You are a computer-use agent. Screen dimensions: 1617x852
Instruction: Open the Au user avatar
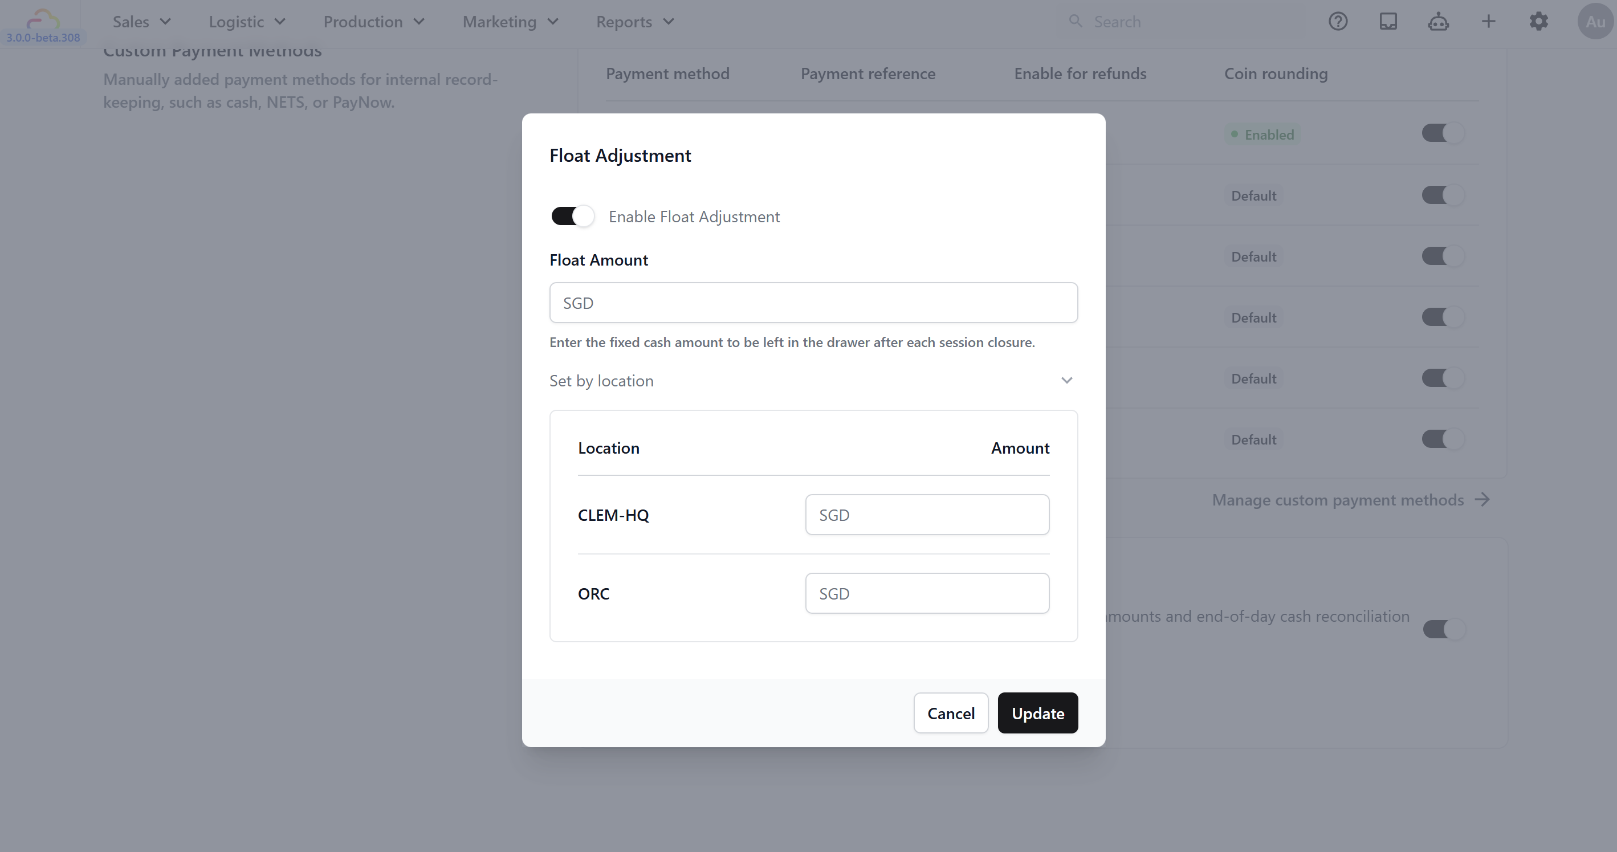coord(1595,21)
